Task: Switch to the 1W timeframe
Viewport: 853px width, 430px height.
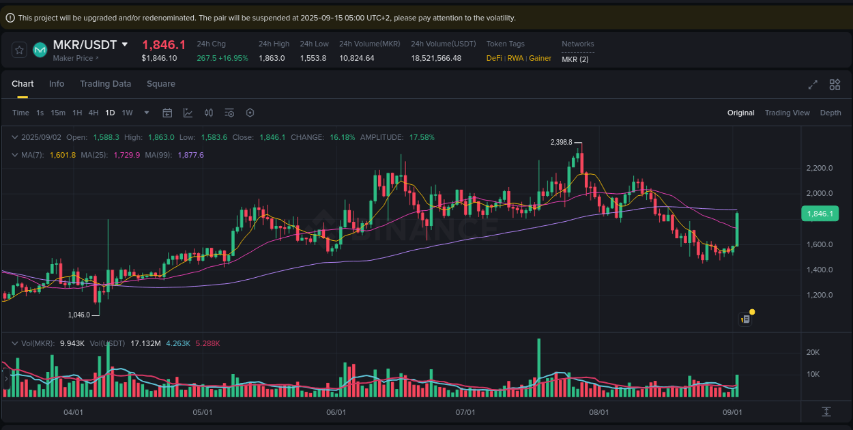Action: click(x=127, y=112)
